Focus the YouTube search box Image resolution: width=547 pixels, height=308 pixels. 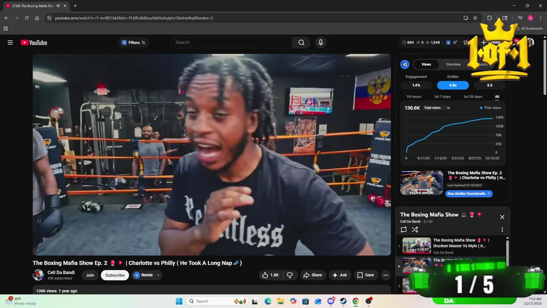(232, 42)
